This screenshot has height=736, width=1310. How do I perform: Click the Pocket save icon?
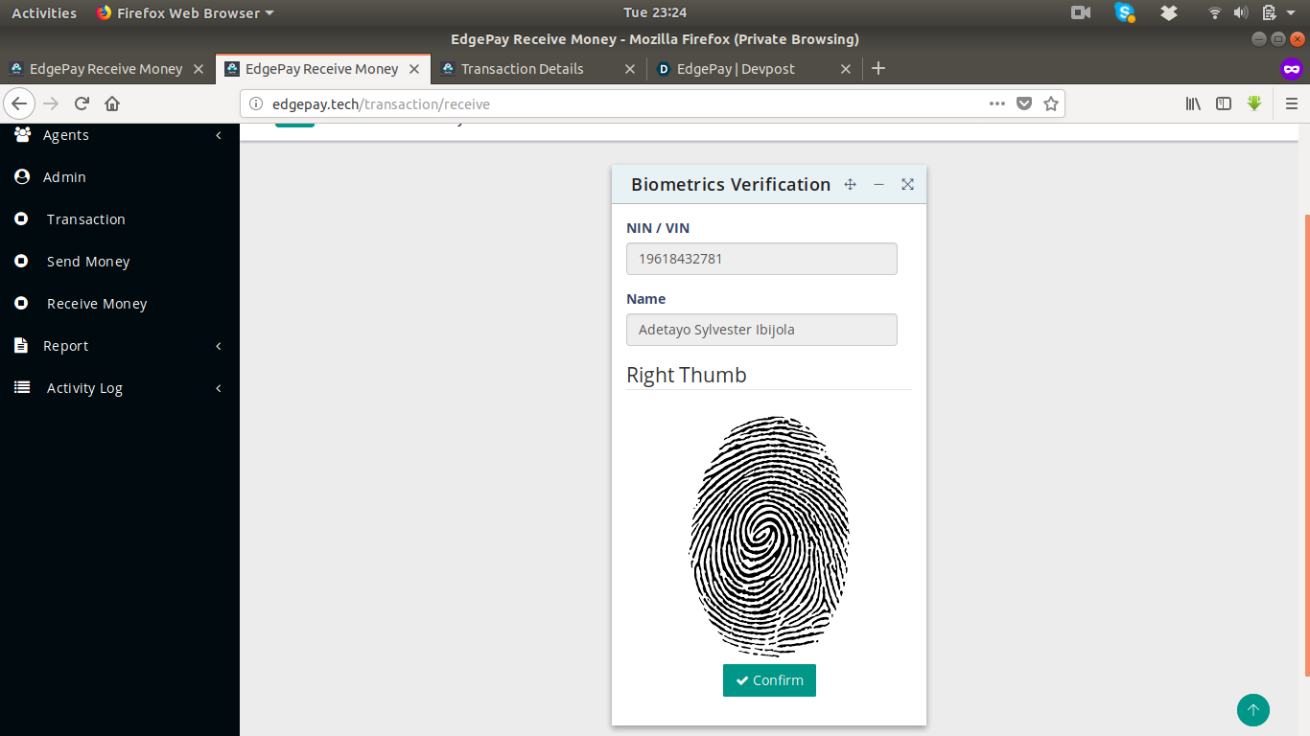point(1024,103)
